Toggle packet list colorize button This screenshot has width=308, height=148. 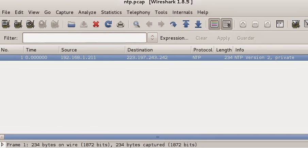[214, 24]
